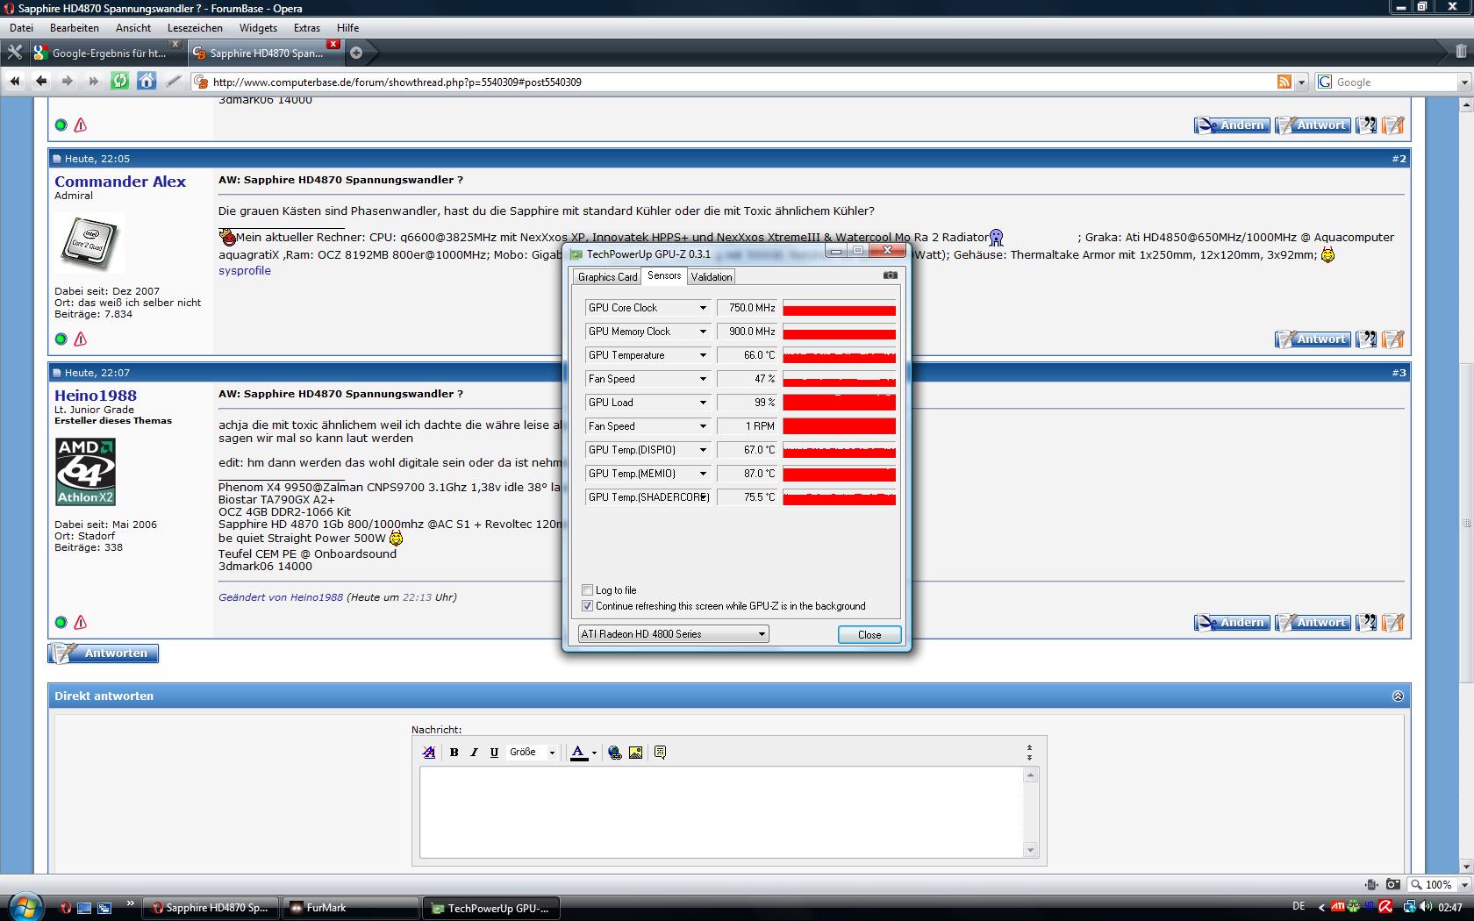Enable Log to file checkbox
1474x921 pixels.
point(588,590)
